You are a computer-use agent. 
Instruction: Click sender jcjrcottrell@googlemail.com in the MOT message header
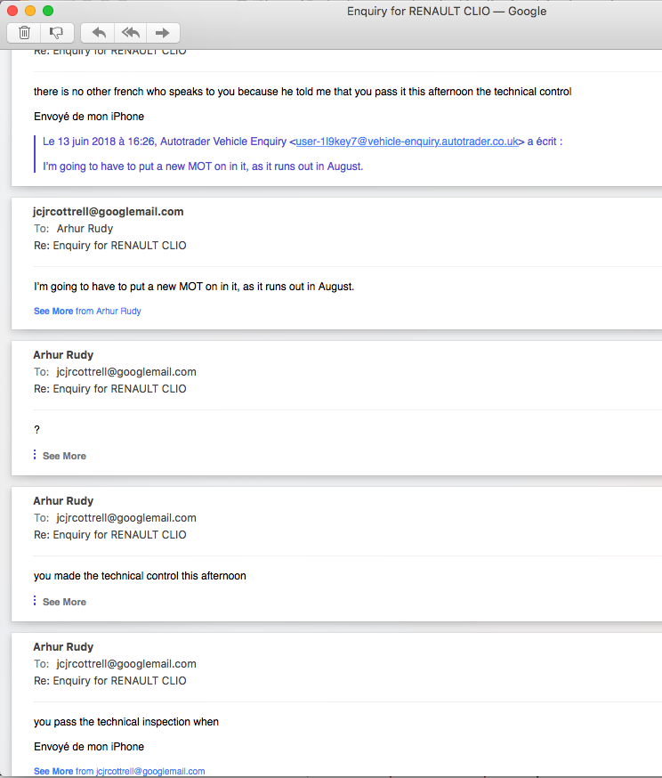[109, 212]
